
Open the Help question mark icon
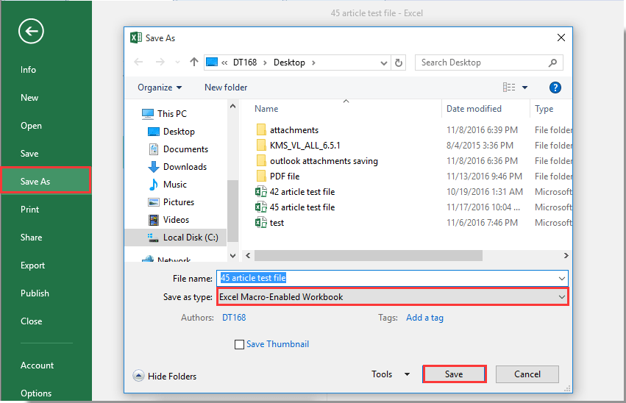click(555, 88)
